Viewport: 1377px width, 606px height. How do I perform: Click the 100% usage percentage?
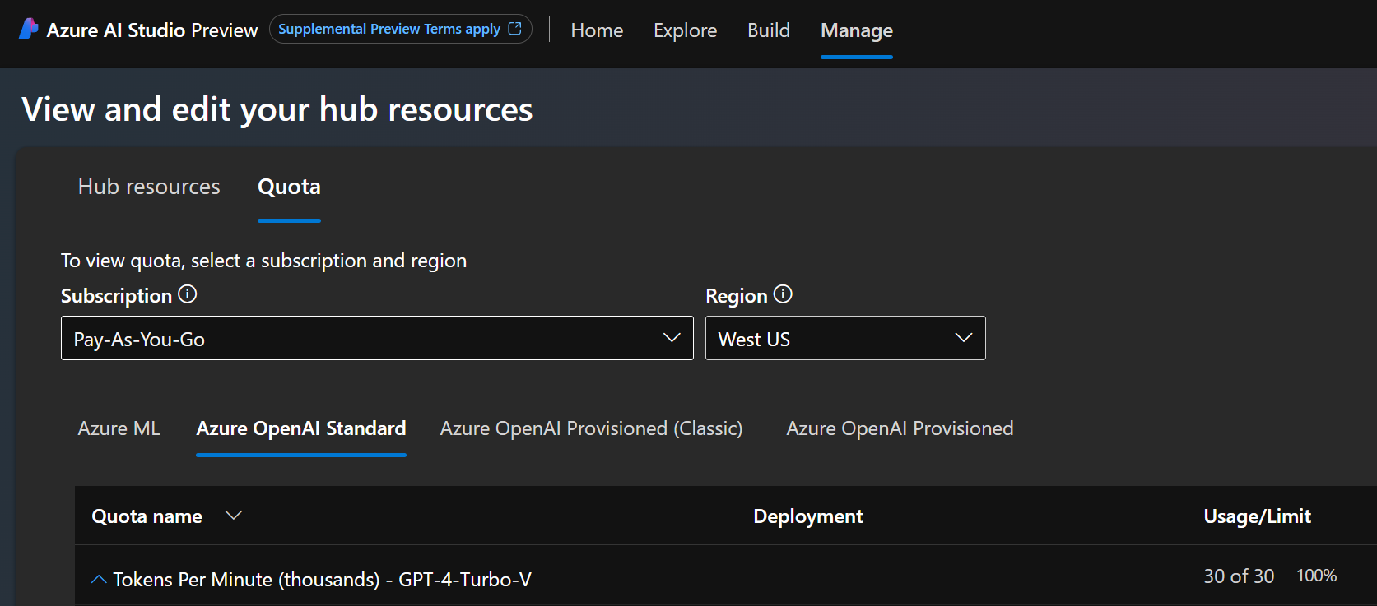pyautogui.click(x=1316, y=576)
